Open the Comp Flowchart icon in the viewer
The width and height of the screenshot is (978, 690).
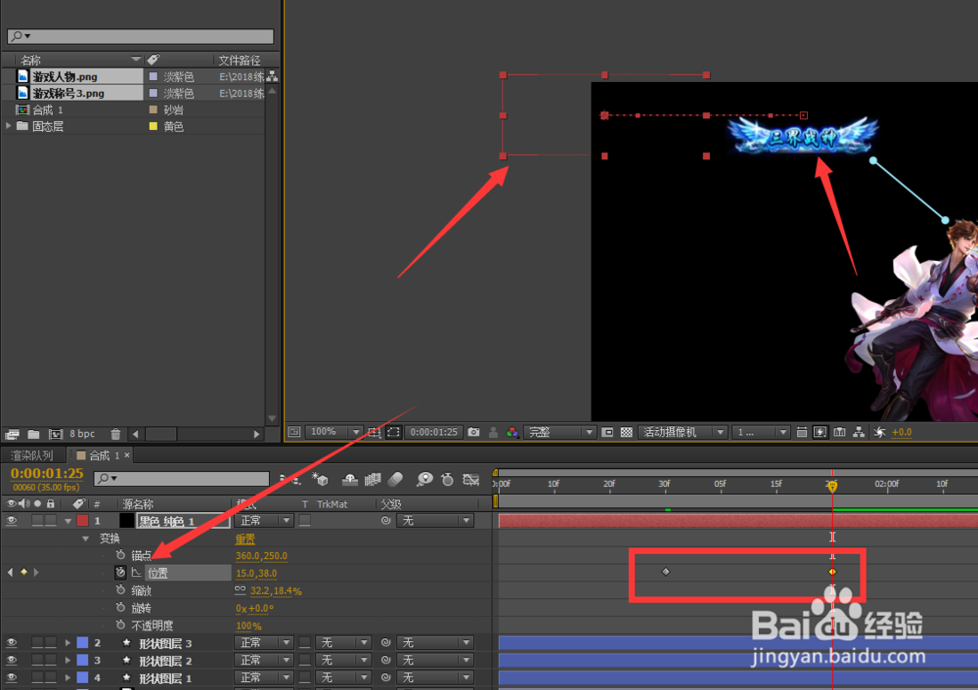[859, 432]
